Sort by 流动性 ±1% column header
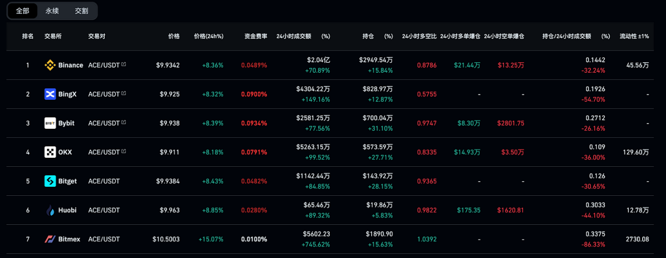 [634, 36]
